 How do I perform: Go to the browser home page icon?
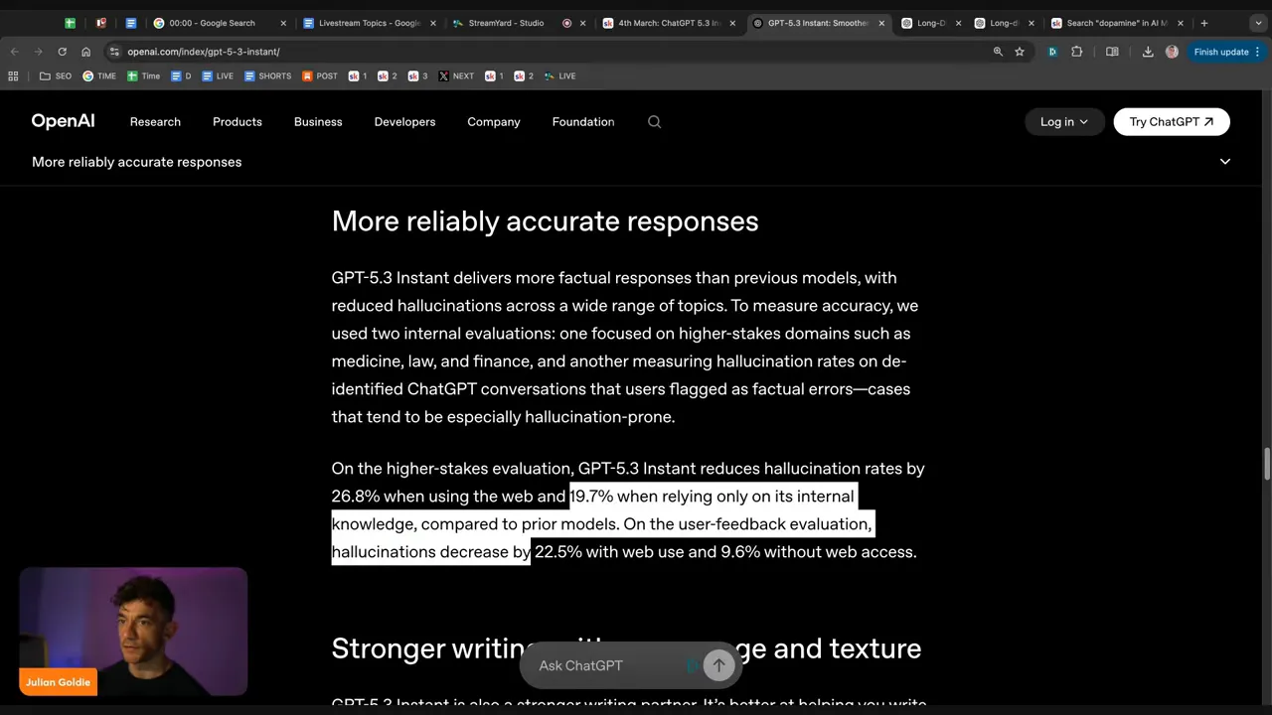(85, 52)
